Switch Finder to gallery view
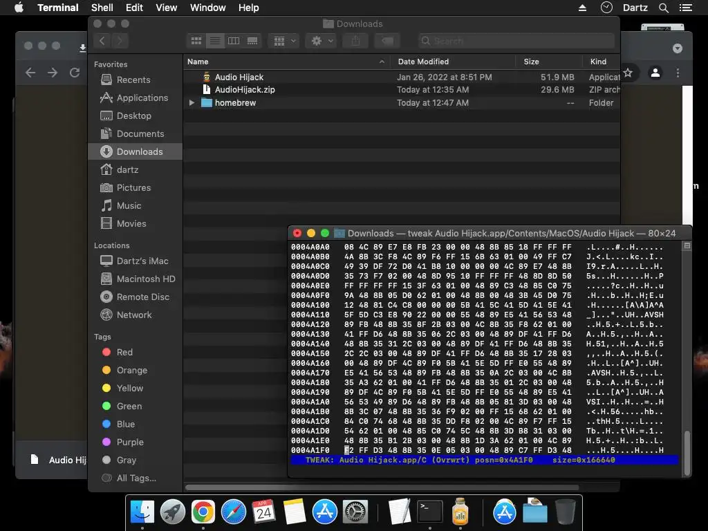 point(252,41)
